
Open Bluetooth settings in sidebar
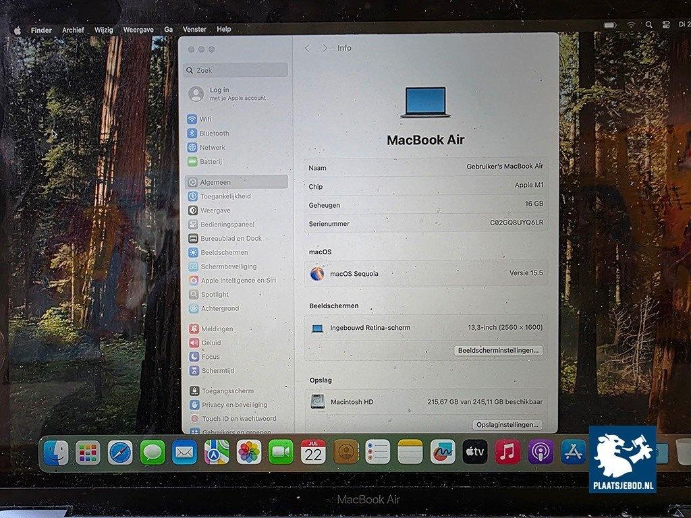pos(209,133)
